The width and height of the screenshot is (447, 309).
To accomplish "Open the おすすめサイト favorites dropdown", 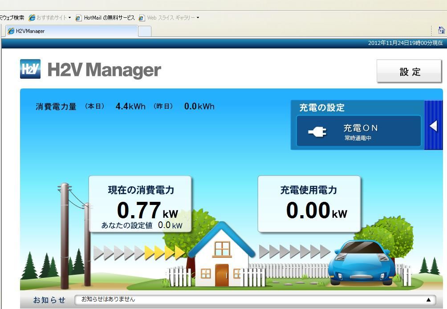I will point(50,18).
